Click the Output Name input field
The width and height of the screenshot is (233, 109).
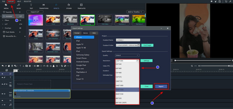tap(128, 40)
